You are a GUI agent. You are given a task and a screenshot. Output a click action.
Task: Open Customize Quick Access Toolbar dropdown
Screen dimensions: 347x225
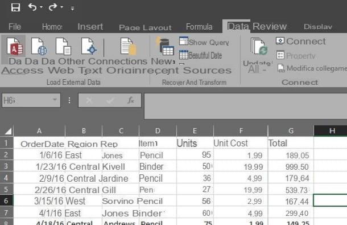tap(72, 9)
